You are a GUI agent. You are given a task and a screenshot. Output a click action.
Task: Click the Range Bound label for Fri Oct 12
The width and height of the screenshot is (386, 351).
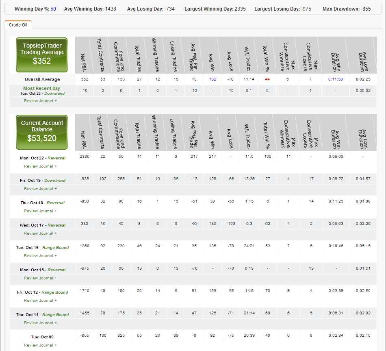(55, 292)
